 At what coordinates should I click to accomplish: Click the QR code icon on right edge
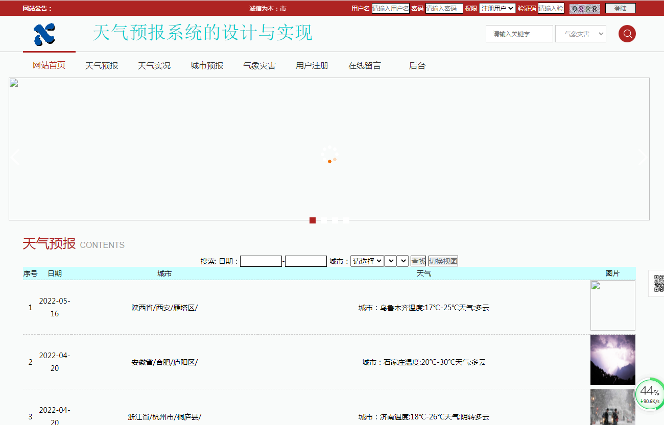(658, 283)
